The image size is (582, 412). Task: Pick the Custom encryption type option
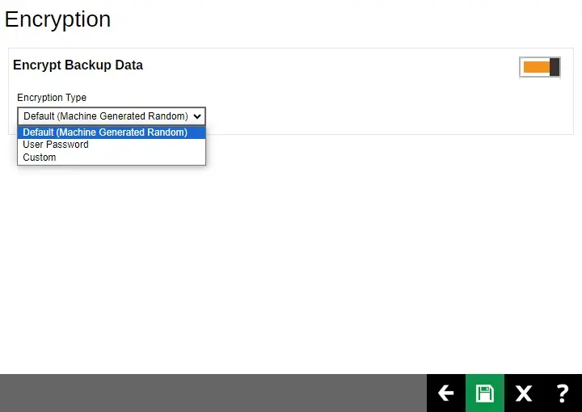[40, 158]
